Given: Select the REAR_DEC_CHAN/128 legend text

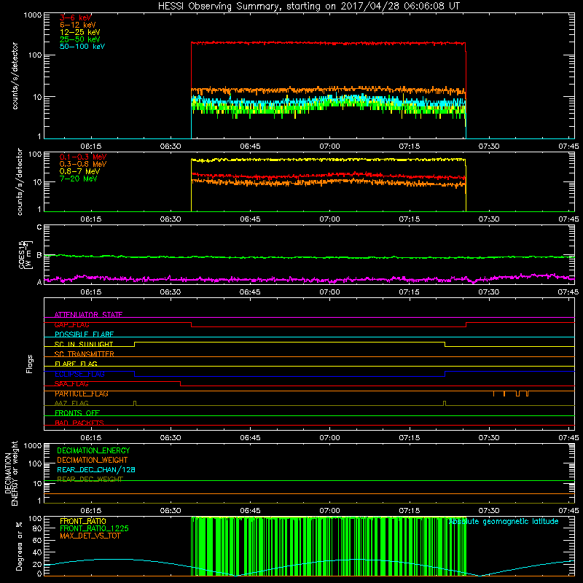Looking at the screenshot, I should coord(96,469).
